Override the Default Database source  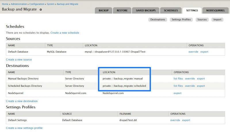coord(193,52)
